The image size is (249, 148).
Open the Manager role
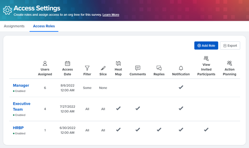pyautogui.click(x=21, y=86)
